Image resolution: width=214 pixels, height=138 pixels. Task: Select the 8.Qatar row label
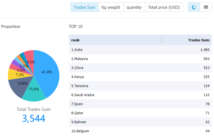coord(77,113)
